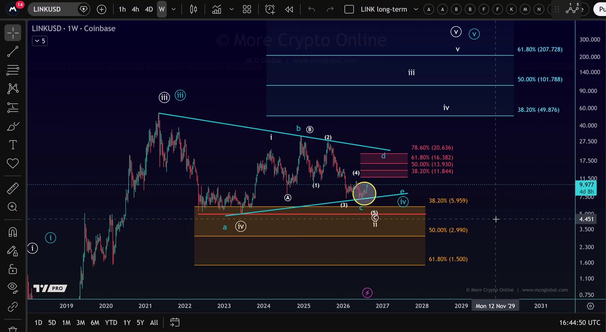Hide all drawings with the eye icon
Image resolution: width=606 pixels, height=332 pixels.
click(13, 287)
